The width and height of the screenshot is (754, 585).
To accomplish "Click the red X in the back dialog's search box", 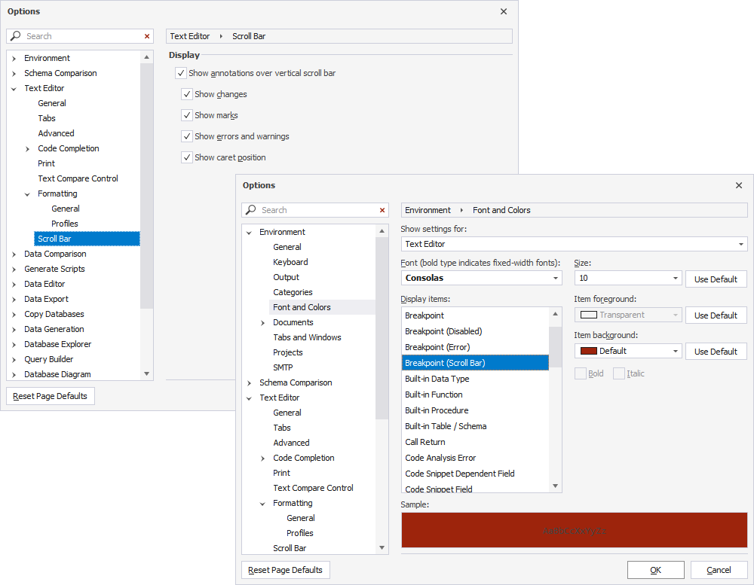I will [147, 36].
